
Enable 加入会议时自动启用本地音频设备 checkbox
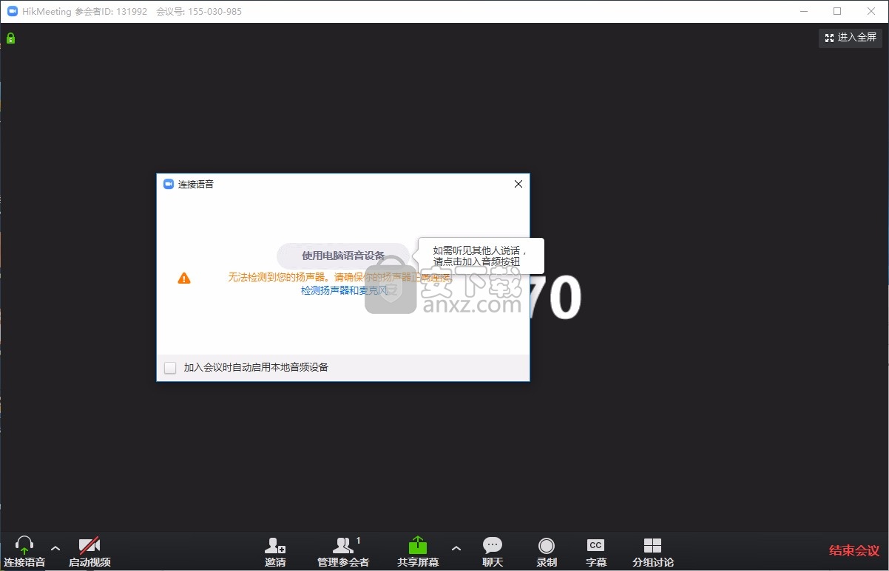click(170, 367)
